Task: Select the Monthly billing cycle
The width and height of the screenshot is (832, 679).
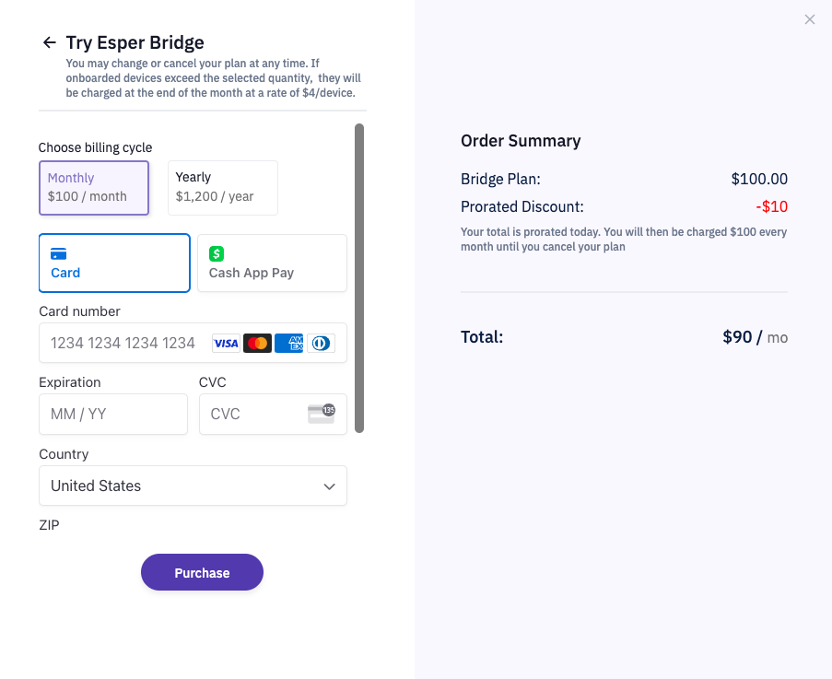Action: click(x=94, y=188)
